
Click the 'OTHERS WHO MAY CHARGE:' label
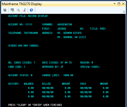[24, 46]
